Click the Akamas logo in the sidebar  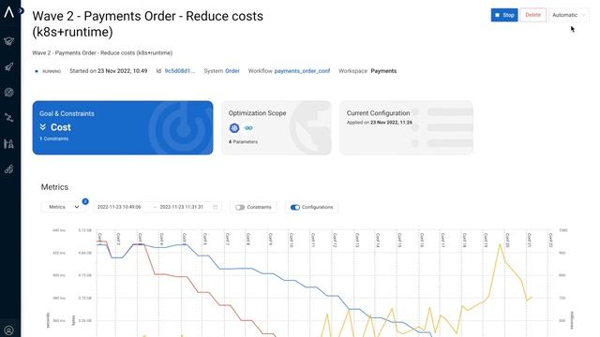8,12
